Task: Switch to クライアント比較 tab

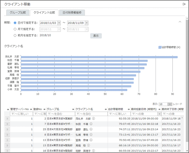Action: (44, 12)
